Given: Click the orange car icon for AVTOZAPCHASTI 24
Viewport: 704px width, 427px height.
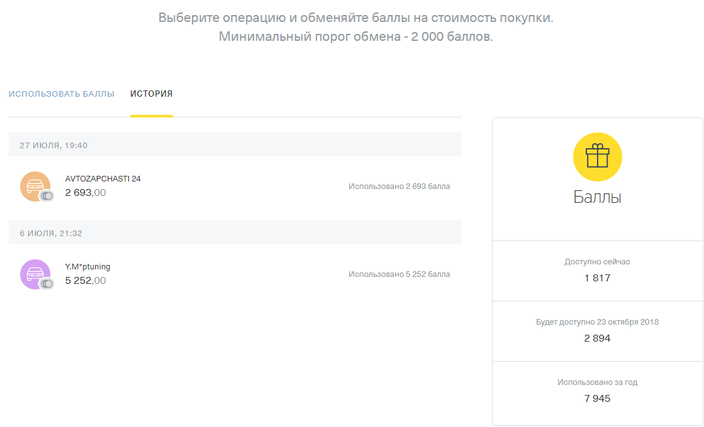Looking at the screenshot, I should (35, 186).
